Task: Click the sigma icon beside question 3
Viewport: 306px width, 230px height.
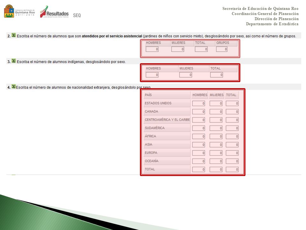Action: (x=13, y=61)
